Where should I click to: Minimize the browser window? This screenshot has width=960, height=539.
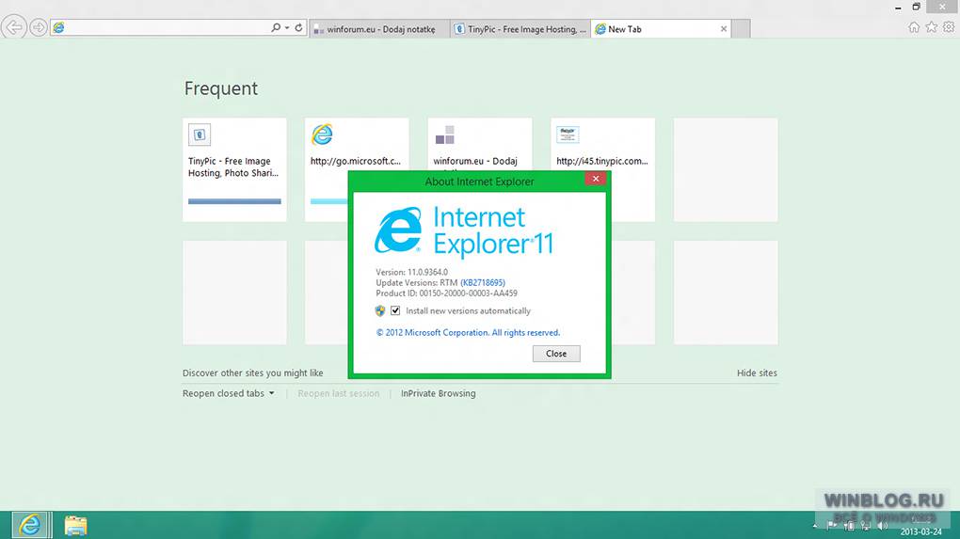(898, 8)
